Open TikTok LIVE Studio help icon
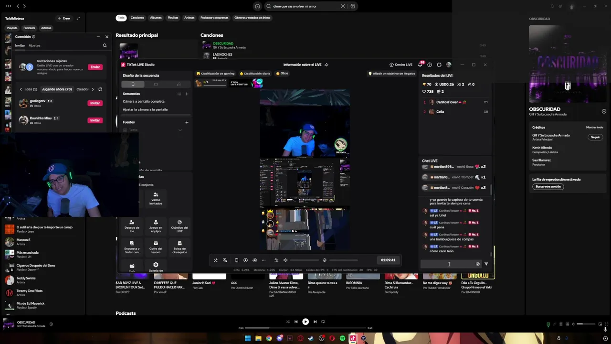Viewport: 611px width, 344px height. [430, 64]
